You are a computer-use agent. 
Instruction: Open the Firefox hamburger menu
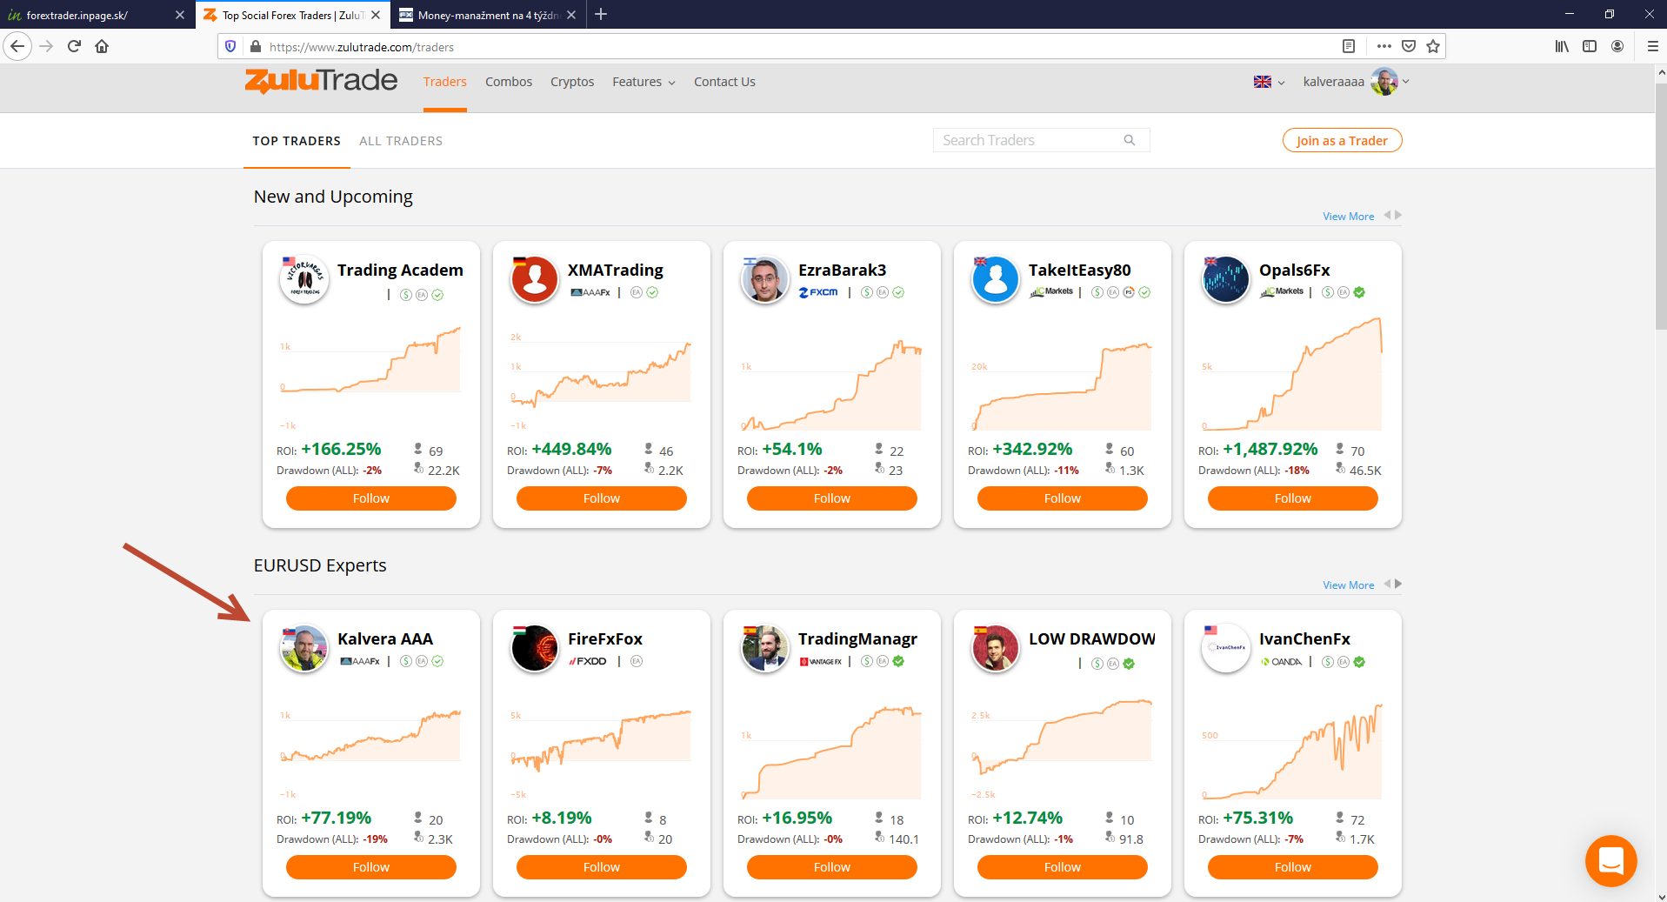coord(1652,46)
